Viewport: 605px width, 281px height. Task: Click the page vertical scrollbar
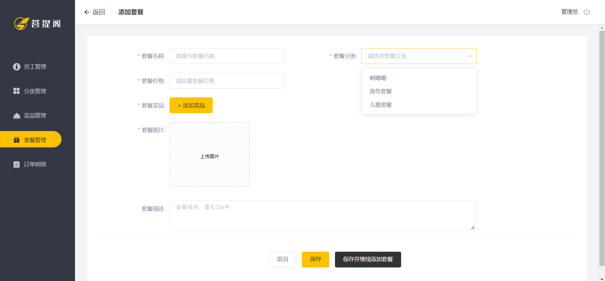(x=602, y=148)
